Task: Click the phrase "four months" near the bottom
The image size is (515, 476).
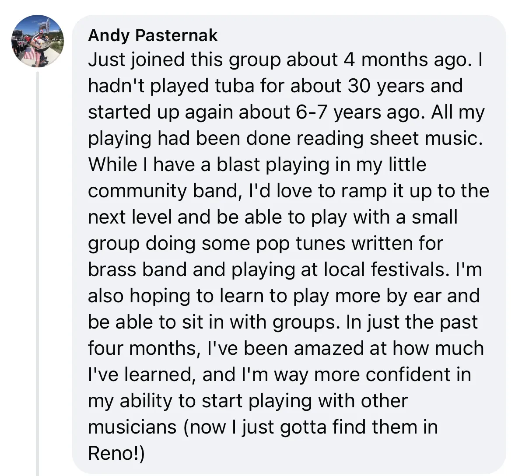Action: click(x=144, y=349)
